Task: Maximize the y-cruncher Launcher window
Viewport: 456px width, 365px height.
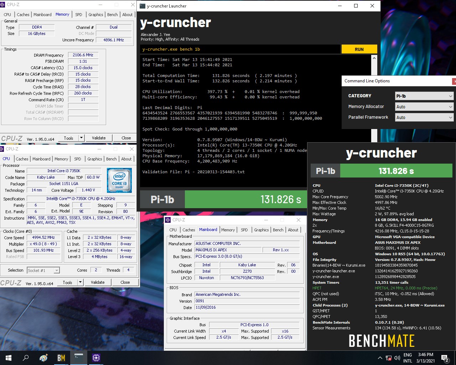Action: click(356, 6)
